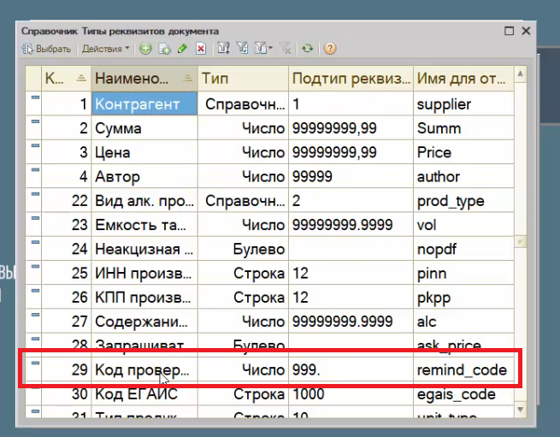Image resolution: width=560 pixels, height=437 pixels.
Task: Click the Подтип реквизита column header
Action: click(351, 79)
